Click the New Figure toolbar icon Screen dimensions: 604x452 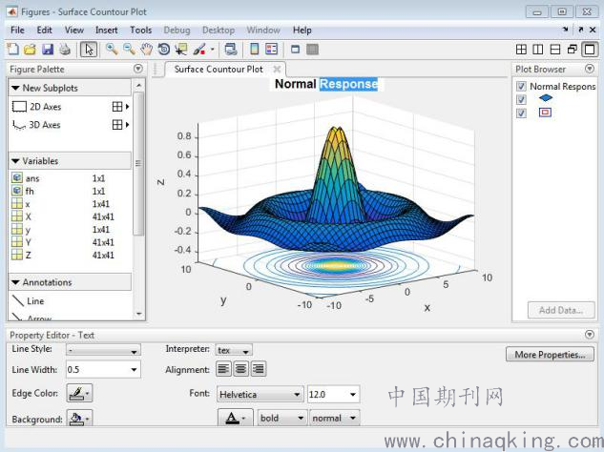(13, 50)
